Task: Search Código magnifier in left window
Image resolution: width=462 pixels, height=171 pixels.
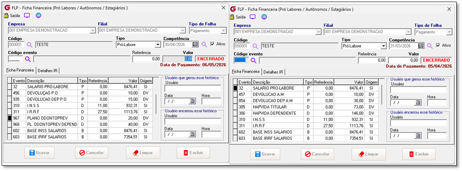Action: tap(29, 45)
